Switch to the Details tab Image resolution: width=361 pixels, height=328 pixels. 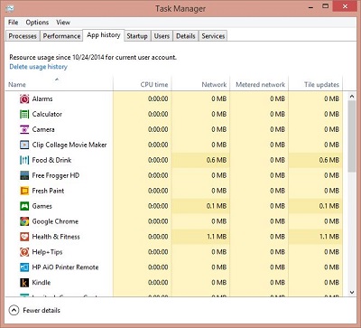coord(186,36)
